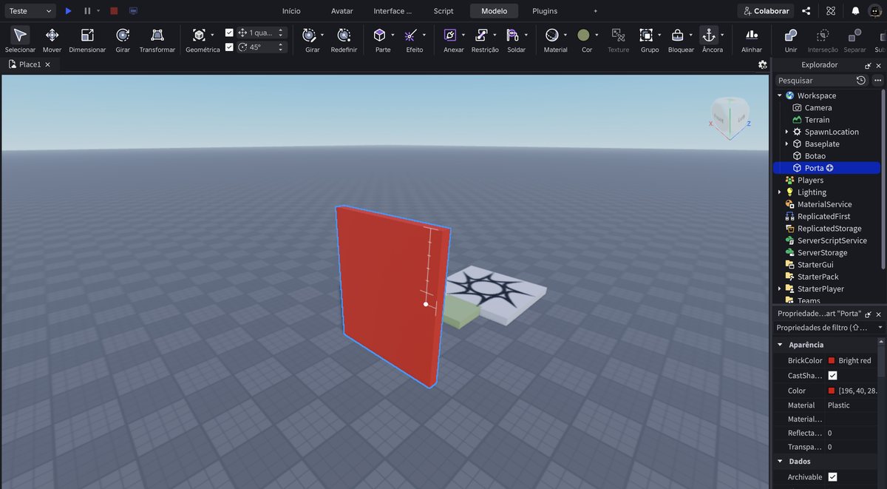The height and width of the screenshot is (489, 887).
Task: Open the viewport settings gear icon
Action: (x=763, y=64)
